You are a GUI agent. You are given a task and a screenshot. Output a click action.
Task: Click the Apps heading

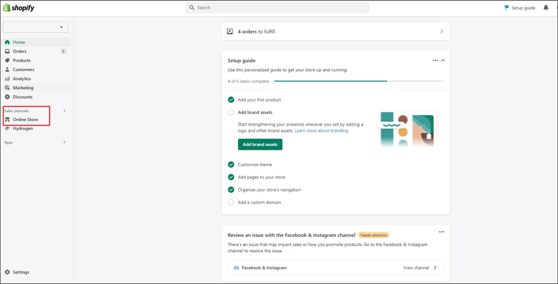8,142
